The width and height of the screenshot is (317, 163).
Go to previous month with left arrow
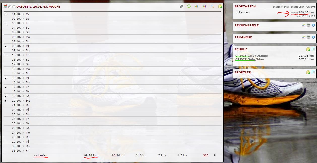point(10,7)
